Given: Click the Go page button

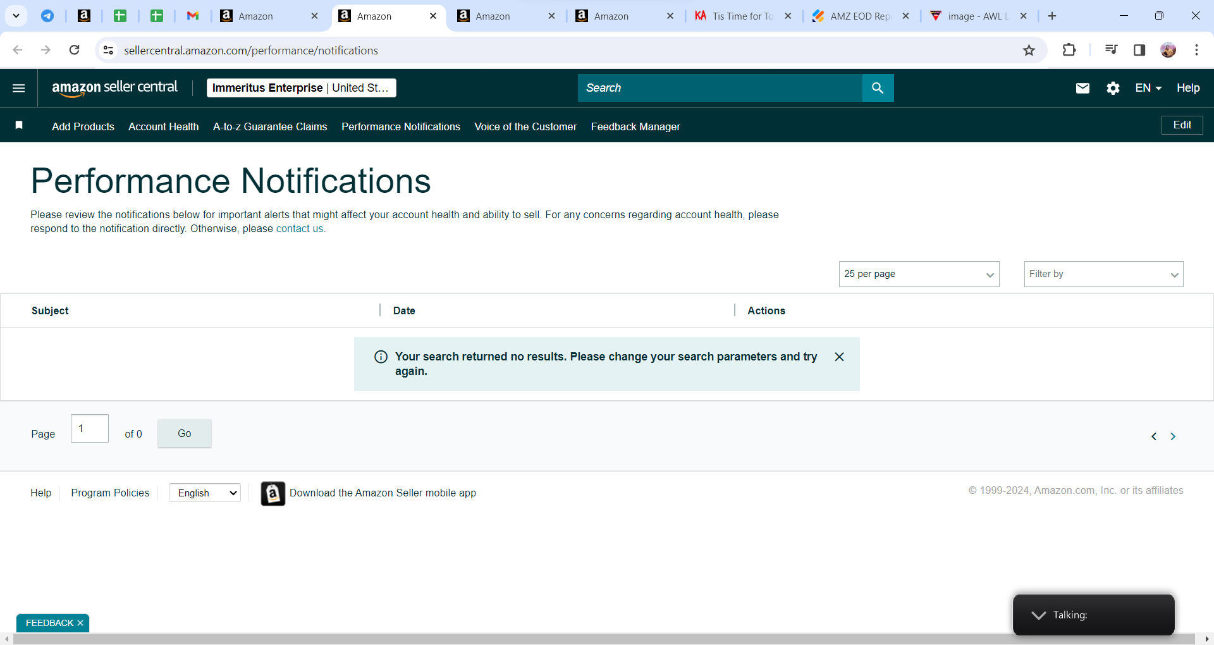Looking at the screenshot, I should pyautogui.click(x=184, y=433).
